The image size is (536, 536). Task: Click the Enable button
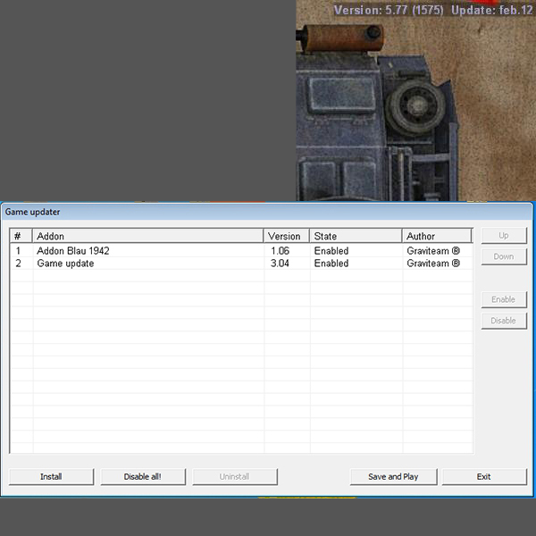tap(504, 299)
